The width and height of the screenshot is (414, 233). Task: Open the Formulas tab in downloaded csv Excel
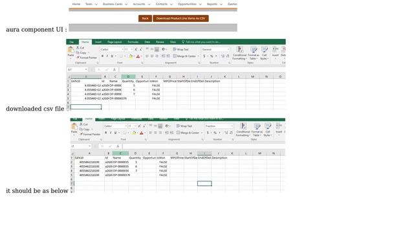click(133, 42)
